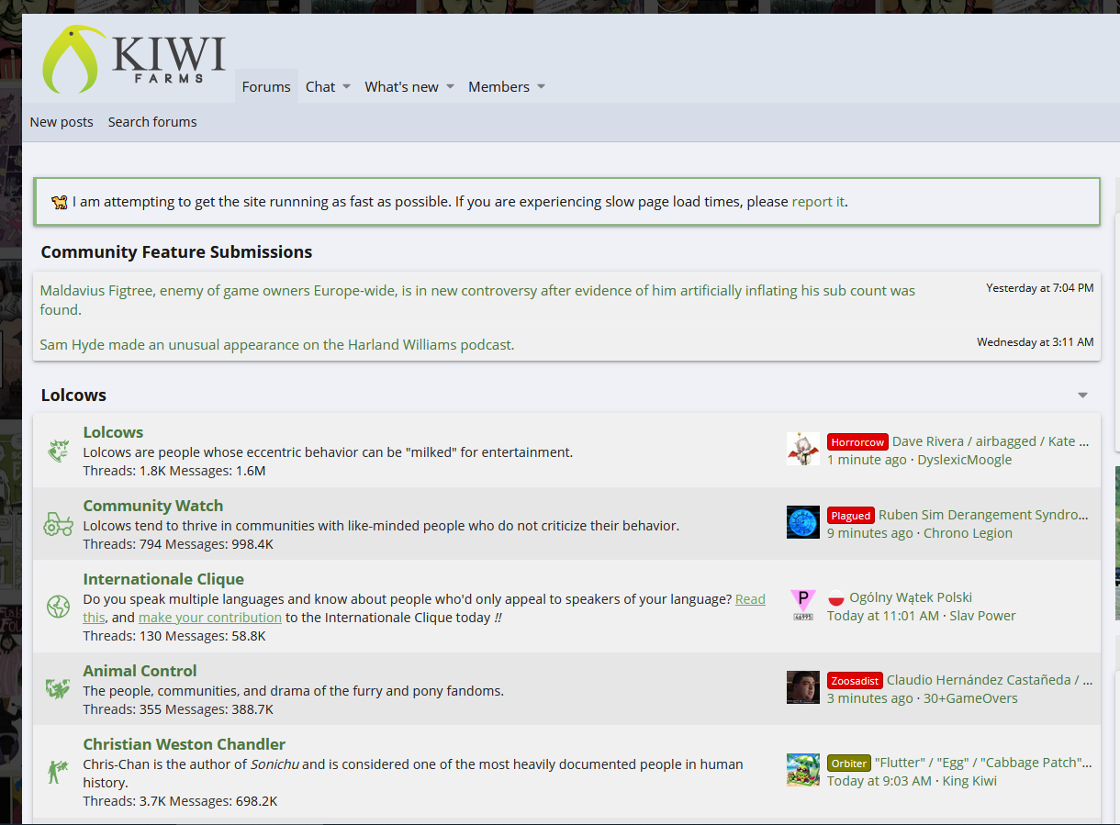Click the Wednesday at 3:11 AM timestamp
This screenshot has width=1120, height=825.
click(x=1036, y=342)
